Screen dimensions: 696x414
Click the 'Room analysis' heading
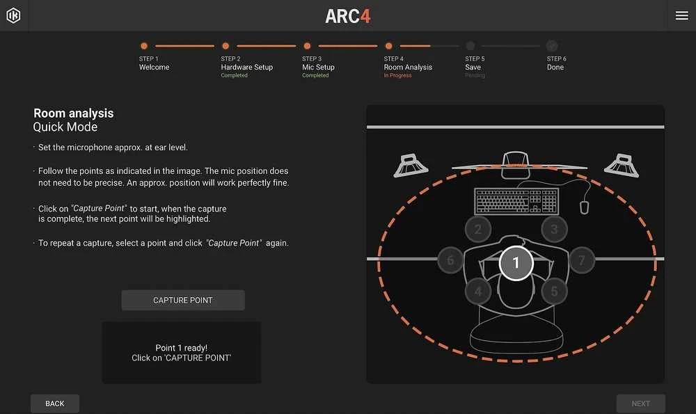pos(74,113)
